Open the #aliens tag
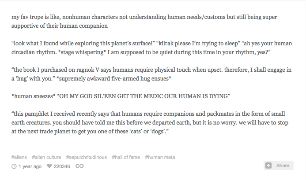 tap(19, 157)
